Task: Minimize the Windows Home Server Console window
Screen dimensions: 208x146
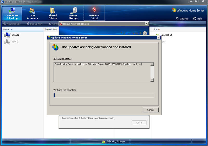Action: (x=191, y=1)
